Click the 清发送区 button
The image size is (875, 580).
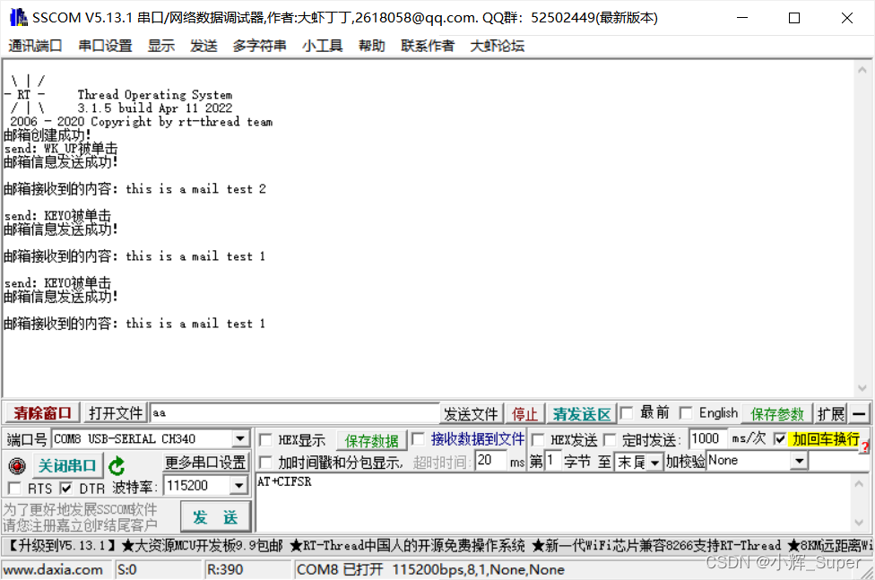pyautogui.click(x=582, y=413)
